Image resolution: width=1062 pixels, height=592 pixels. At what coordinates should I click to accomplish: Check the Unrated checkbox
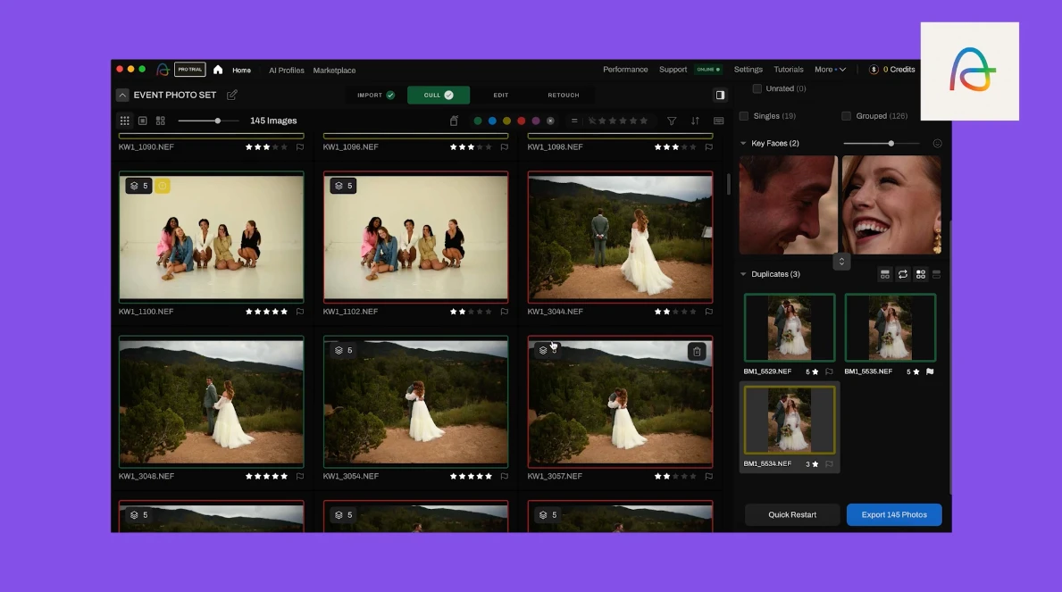click(x=757, y=88)
